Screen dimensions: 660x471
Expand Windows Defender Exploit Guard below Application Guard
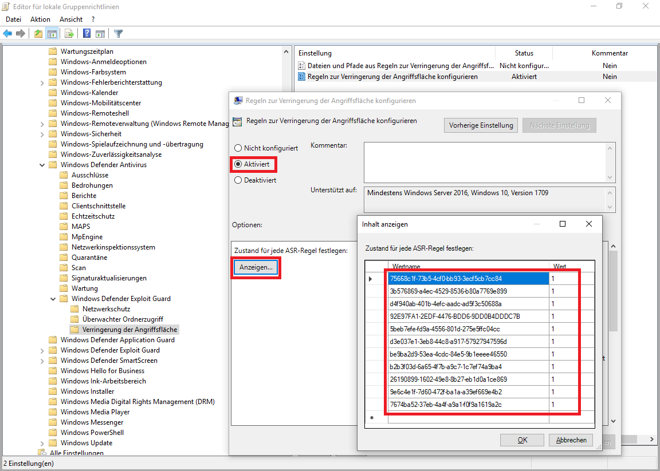point(42,350)
